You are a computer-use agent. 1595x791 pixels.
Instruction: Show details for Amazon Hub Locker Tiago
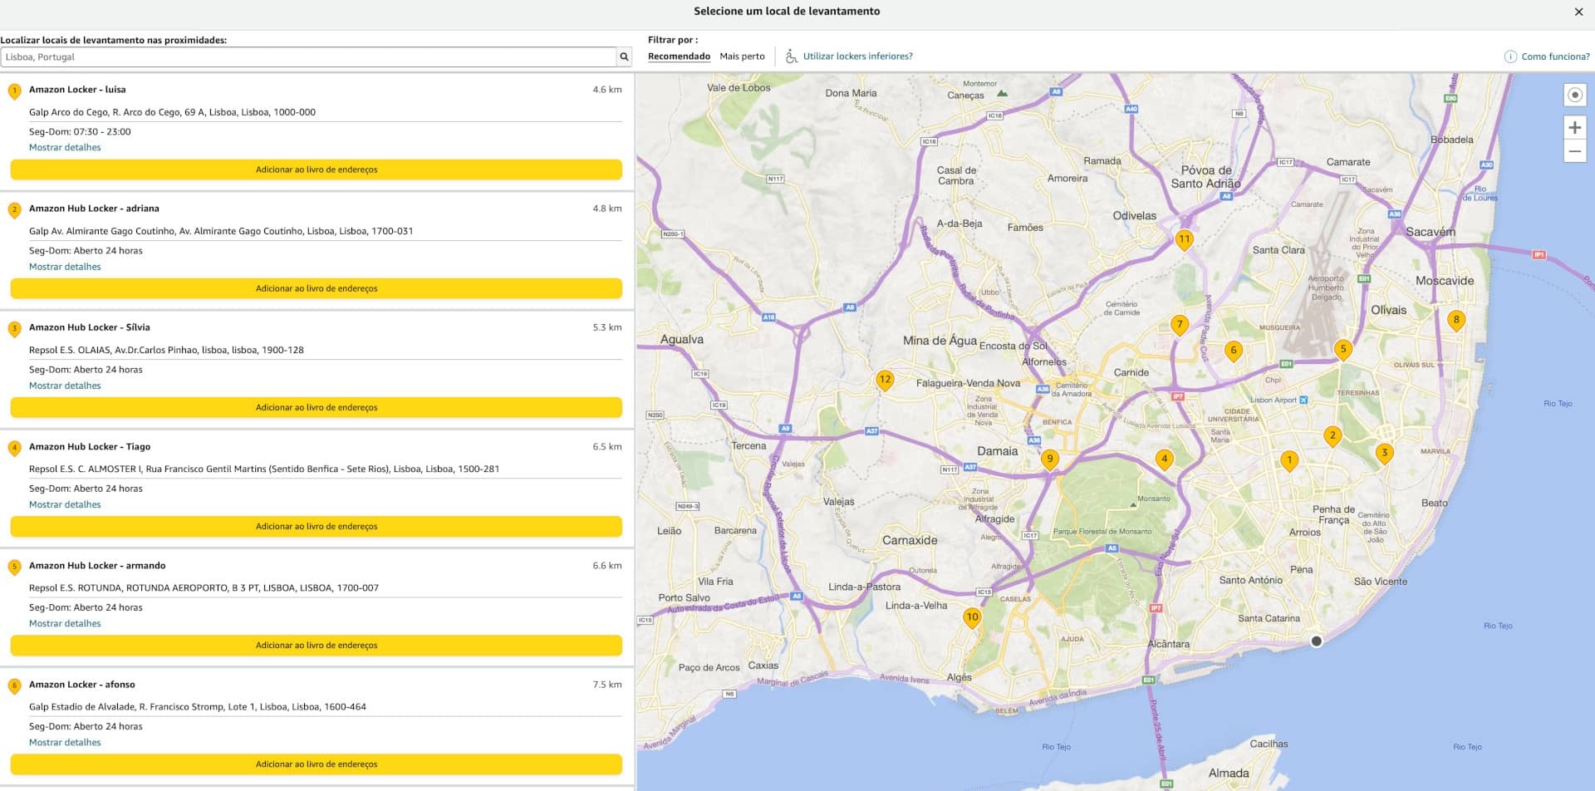(65, 504)
